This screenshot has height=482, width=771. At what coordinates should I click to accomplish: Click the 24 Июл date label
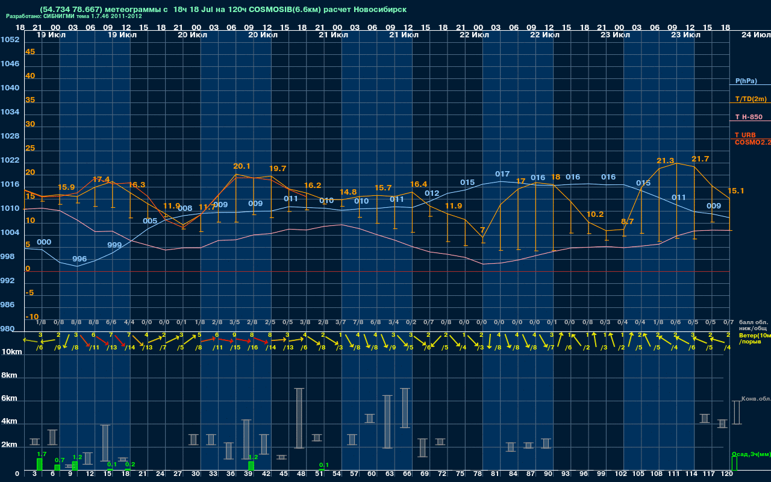755,35
